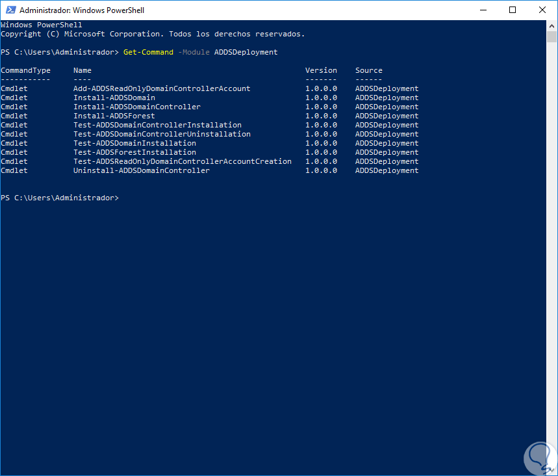This screenshot has height=476, width=558.
Task: Click Uninstall-ADDSDomainController cmdlet name
Action: tap(141, 170)
